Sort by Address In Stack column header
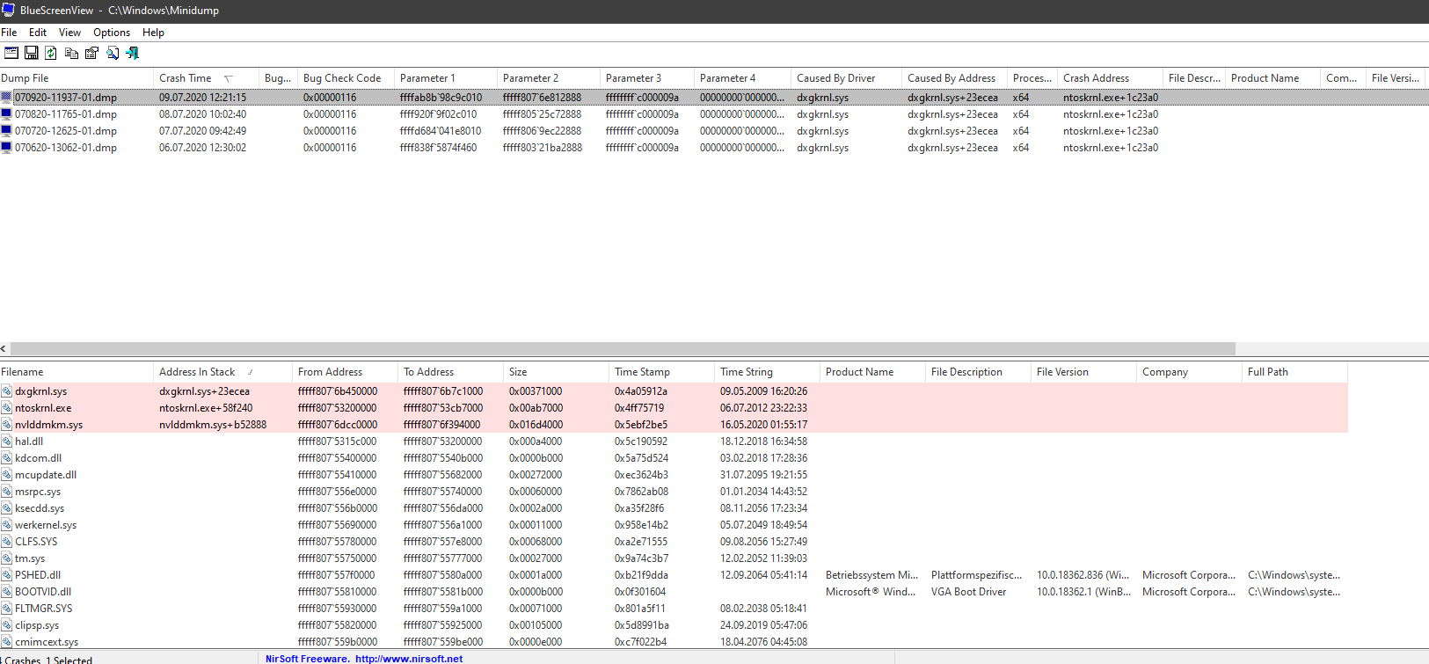The height and width of the screenshot is (664, 1429). [223, 372]
